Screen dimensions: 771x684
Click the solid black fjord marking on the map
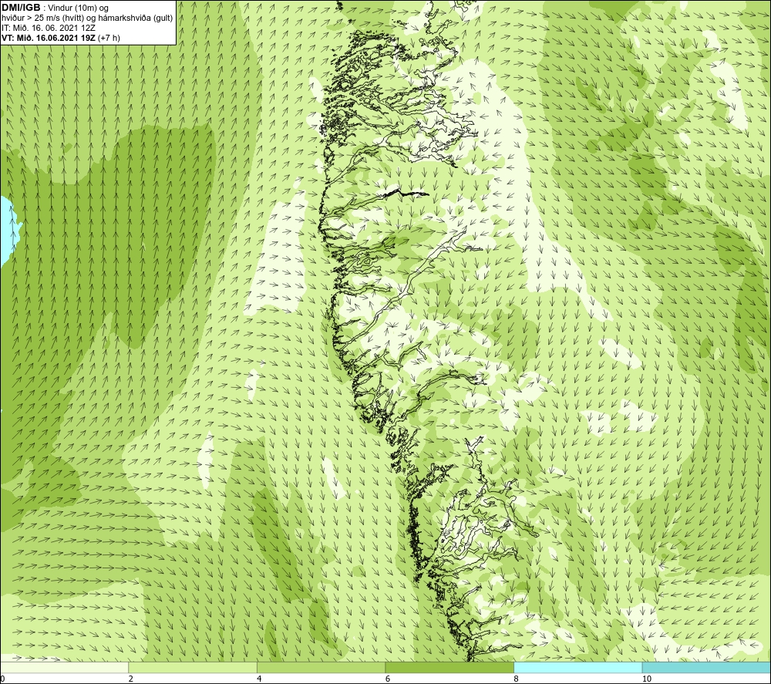click(405, 193)
